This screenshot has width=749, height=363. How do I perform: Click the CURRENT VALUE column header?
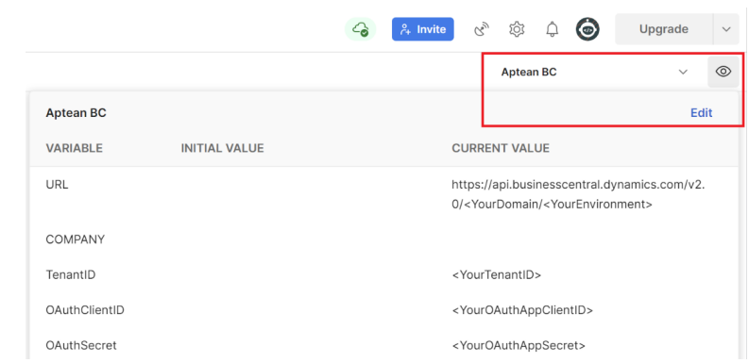click(x=501, y=148)
